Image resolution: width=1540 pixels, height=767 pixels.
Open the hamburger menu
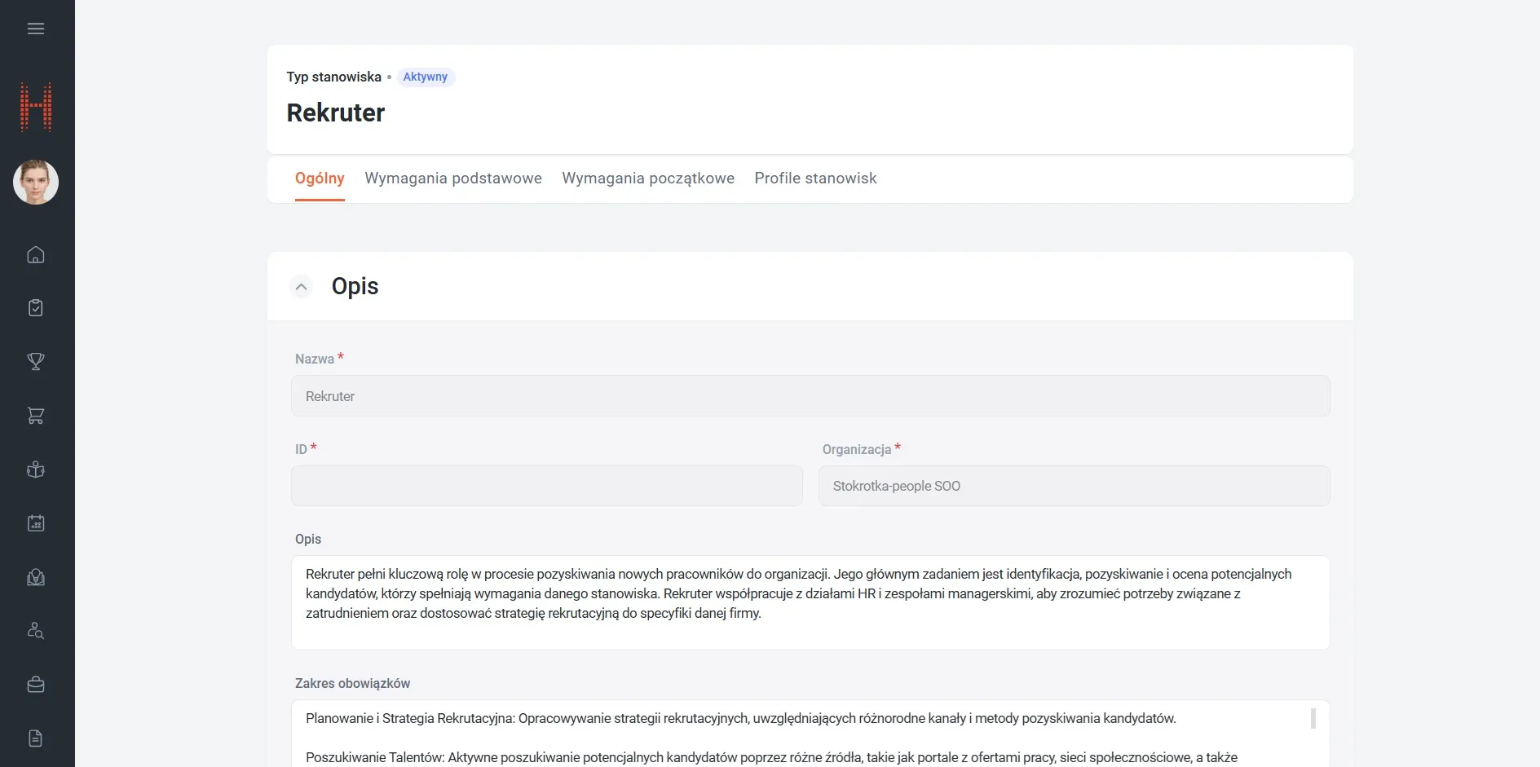(x=36, y=29)
